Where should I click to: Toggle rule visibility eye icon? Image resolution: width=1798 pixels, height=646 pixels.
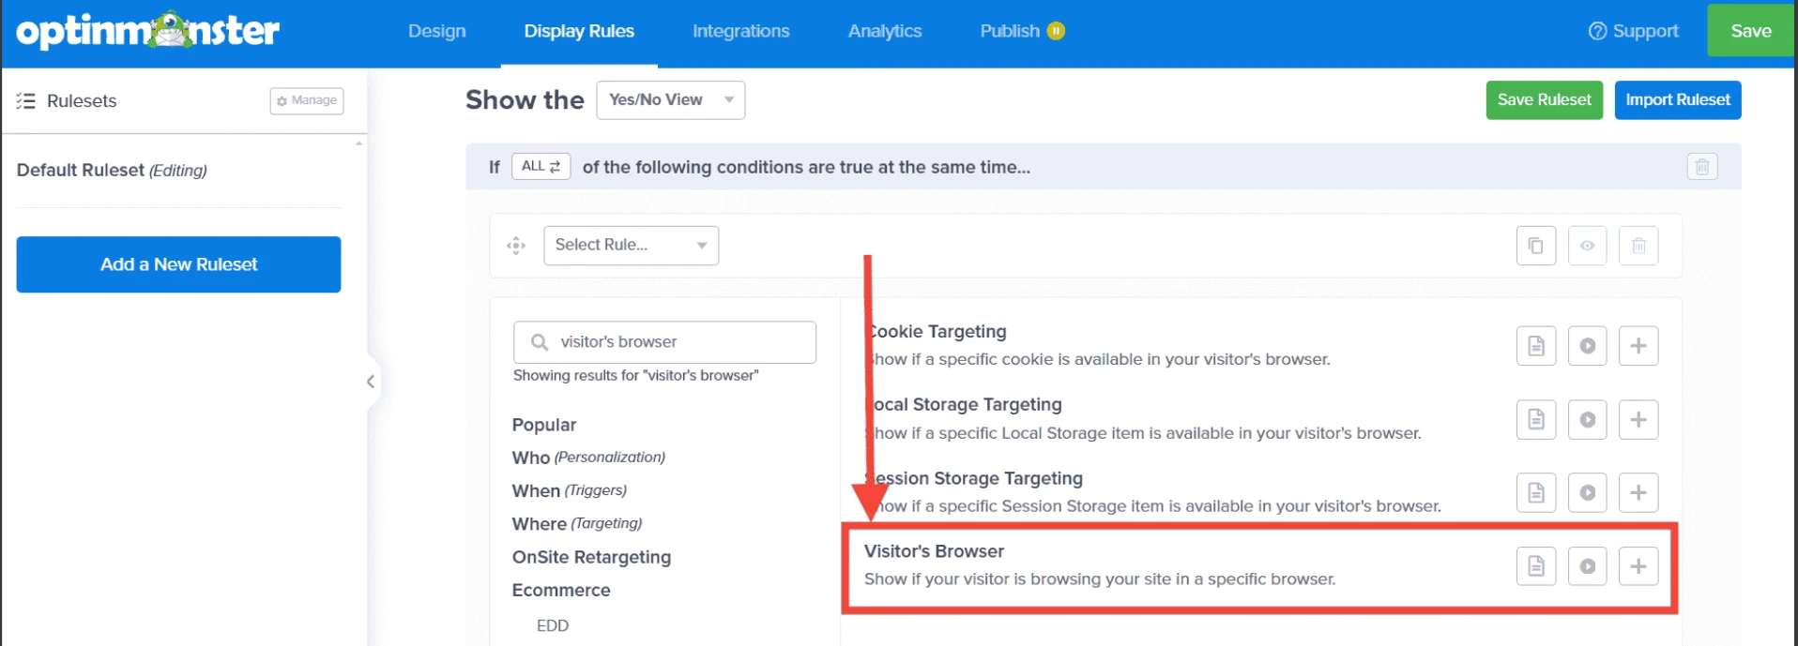[1587, 246]
